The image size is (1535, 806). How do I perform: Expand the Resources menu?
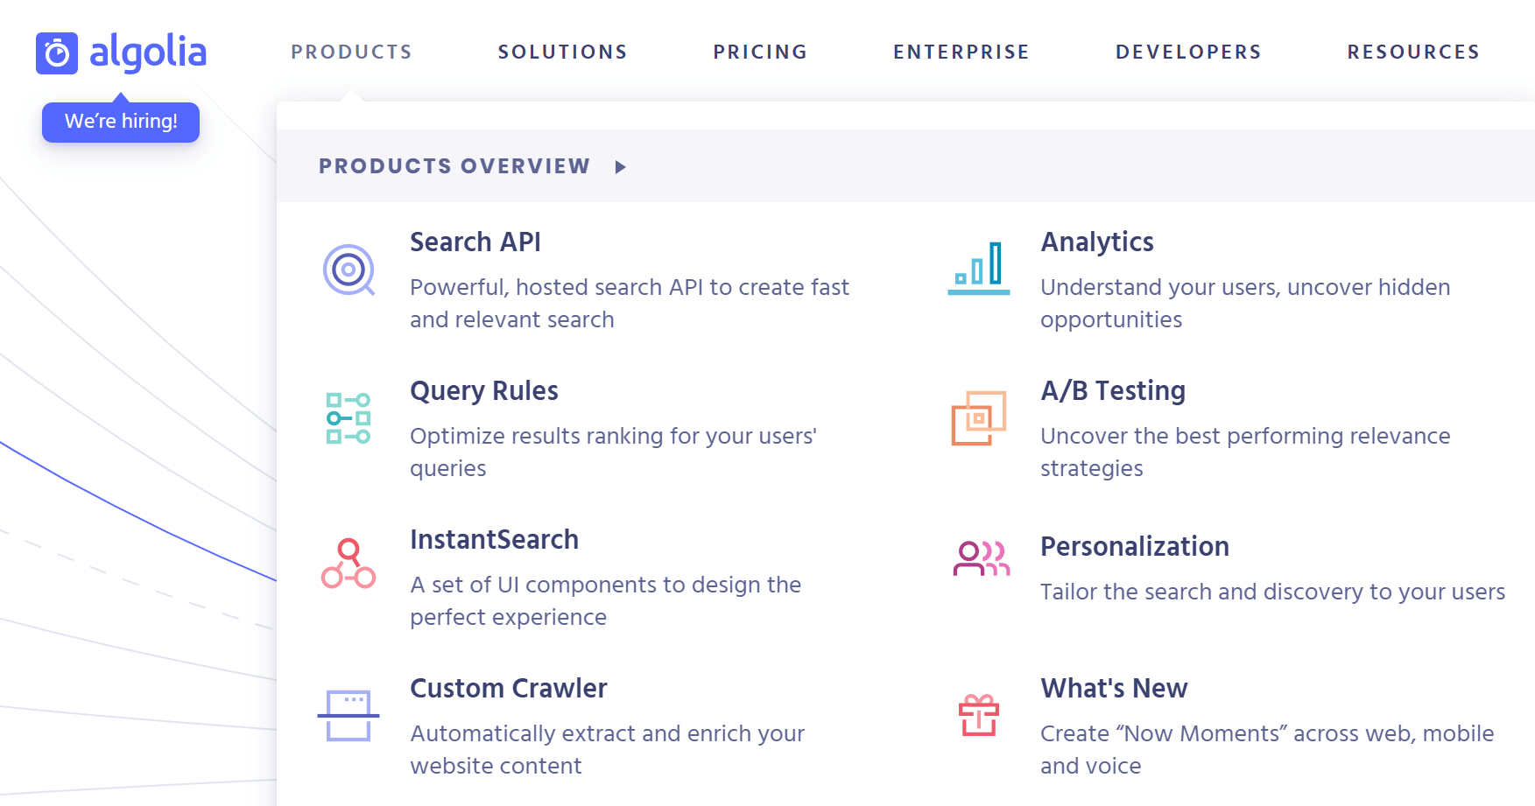[1413, 53]
